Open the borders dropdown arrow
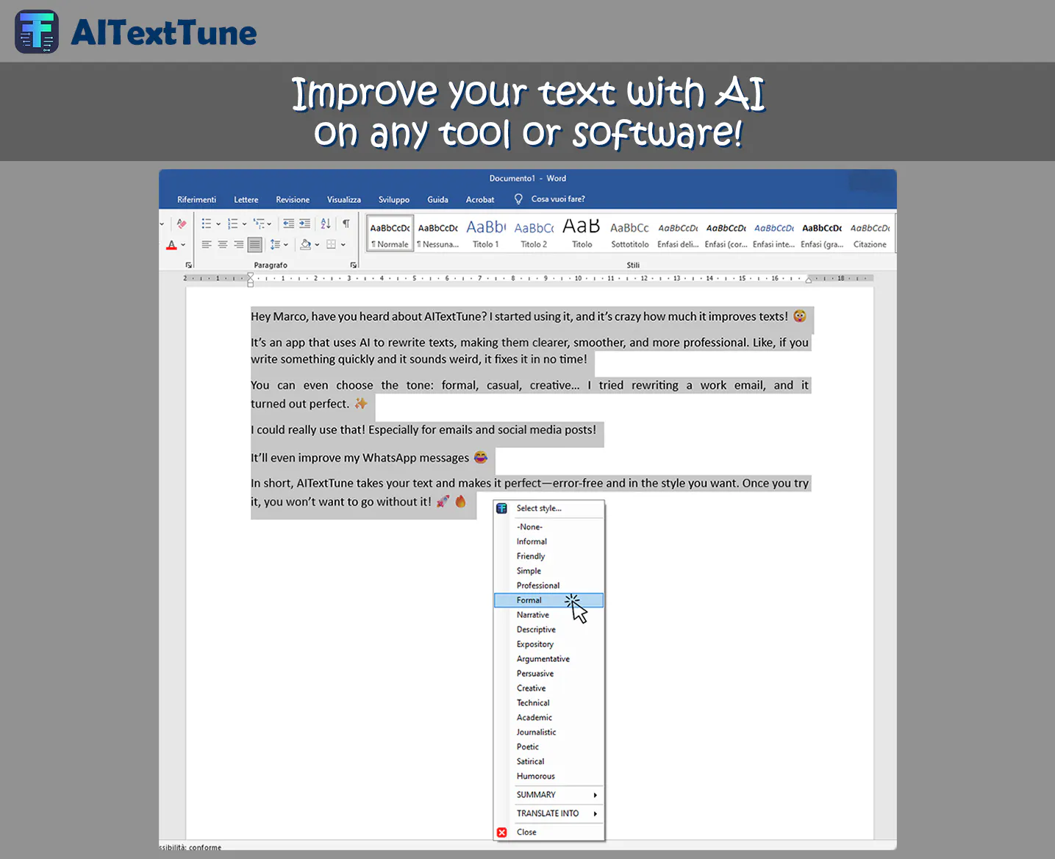Image resolution: width=1055 pixels, height=859 pixels. click(343, 245)
